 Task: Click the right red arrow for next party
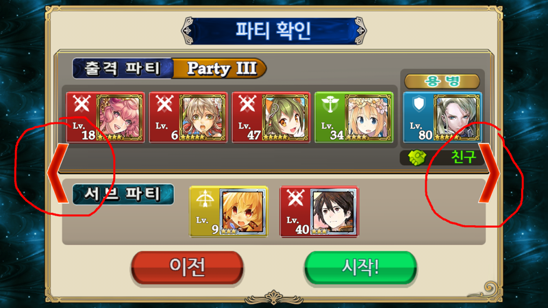[489, 173]
